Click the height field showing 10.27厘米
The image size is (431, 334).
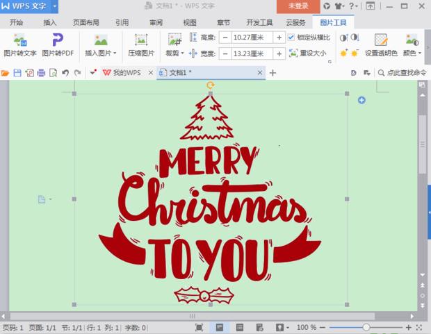click(252, 37)
